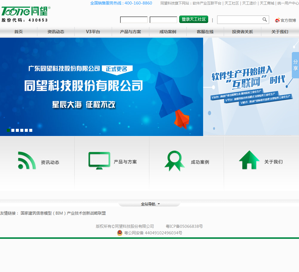Click the 股份代码: 430653 text
This screenshot has width=299, height=272.
pyautogui.click(x=24, y=20)
